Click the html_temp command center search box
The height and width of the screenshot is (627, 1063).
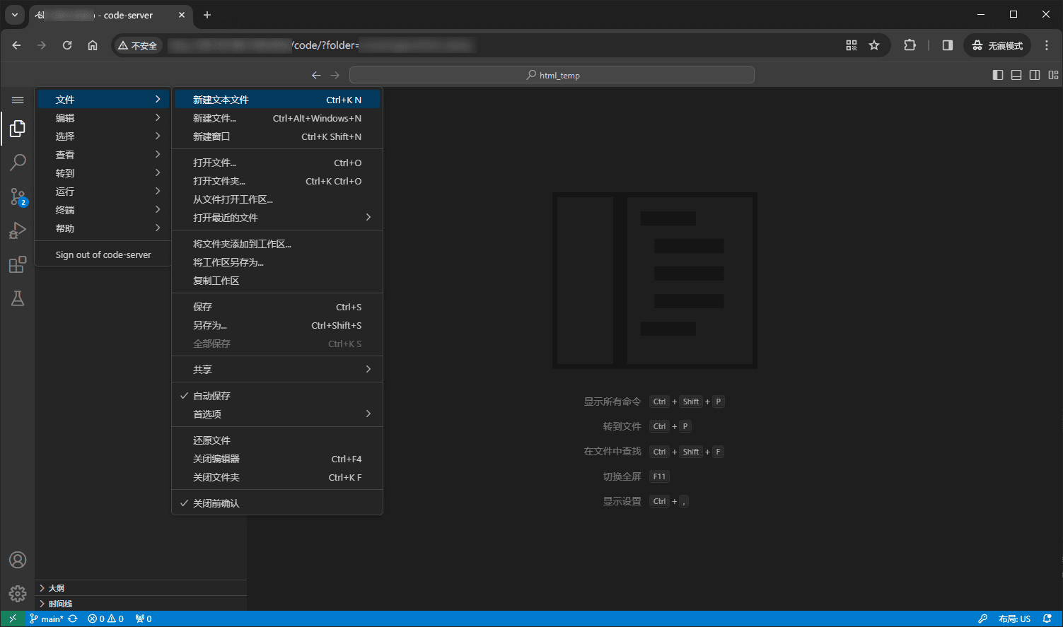click(552, 75)
